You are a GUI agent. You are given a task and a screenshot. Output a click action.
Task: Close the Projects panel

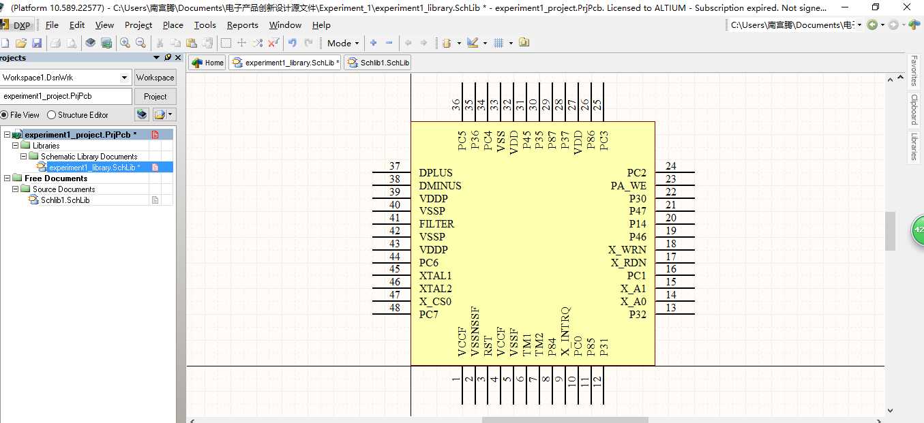click(x=178, y=58)
